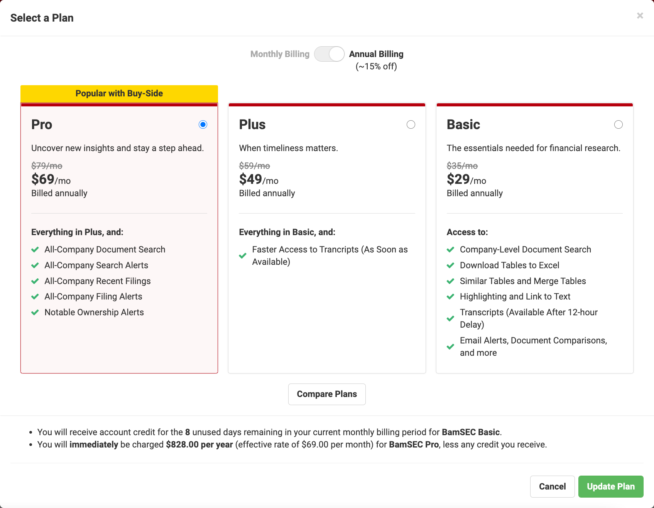The width and height of the screenshot is (654, 508).
Task: Click the struck-through $59/mo price
Action: tap(255, 166)
